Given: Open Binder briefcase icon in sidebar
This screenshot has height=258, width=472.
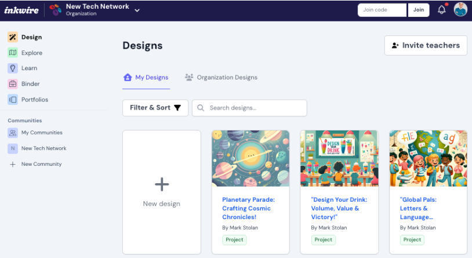Looking at the screenshot, I should tap(13, 84).
